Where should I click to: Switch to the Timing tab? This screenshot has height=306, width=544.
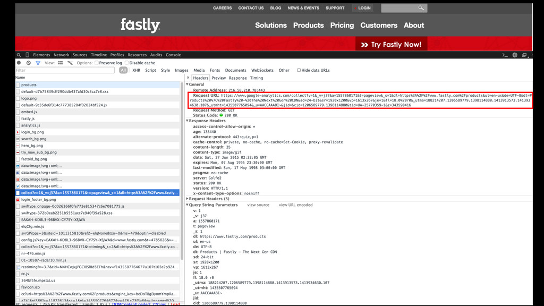(257, 78)
